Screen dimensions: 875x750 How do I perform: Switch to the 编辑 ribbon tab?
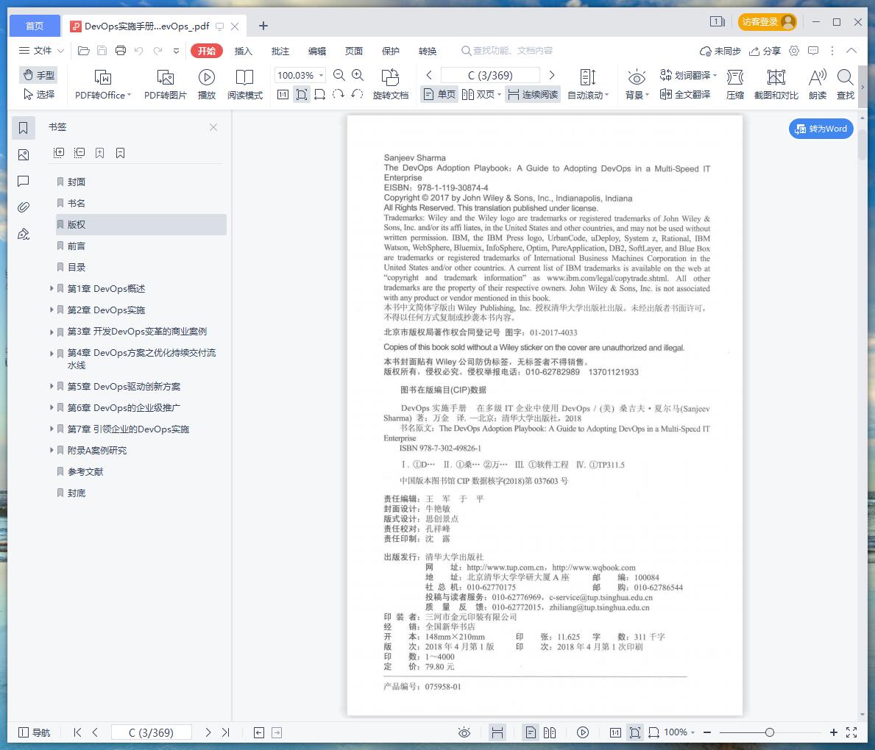point(317,51)
